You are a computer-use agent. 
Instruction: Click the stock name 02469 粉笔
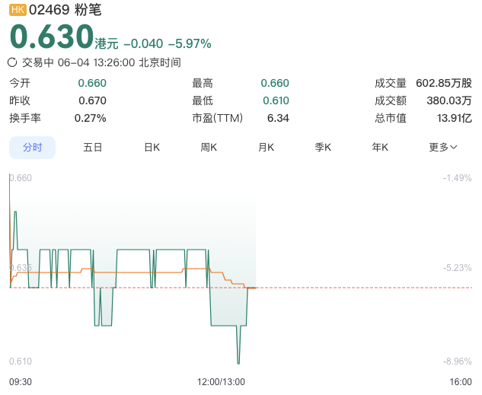tap(65, 10)
